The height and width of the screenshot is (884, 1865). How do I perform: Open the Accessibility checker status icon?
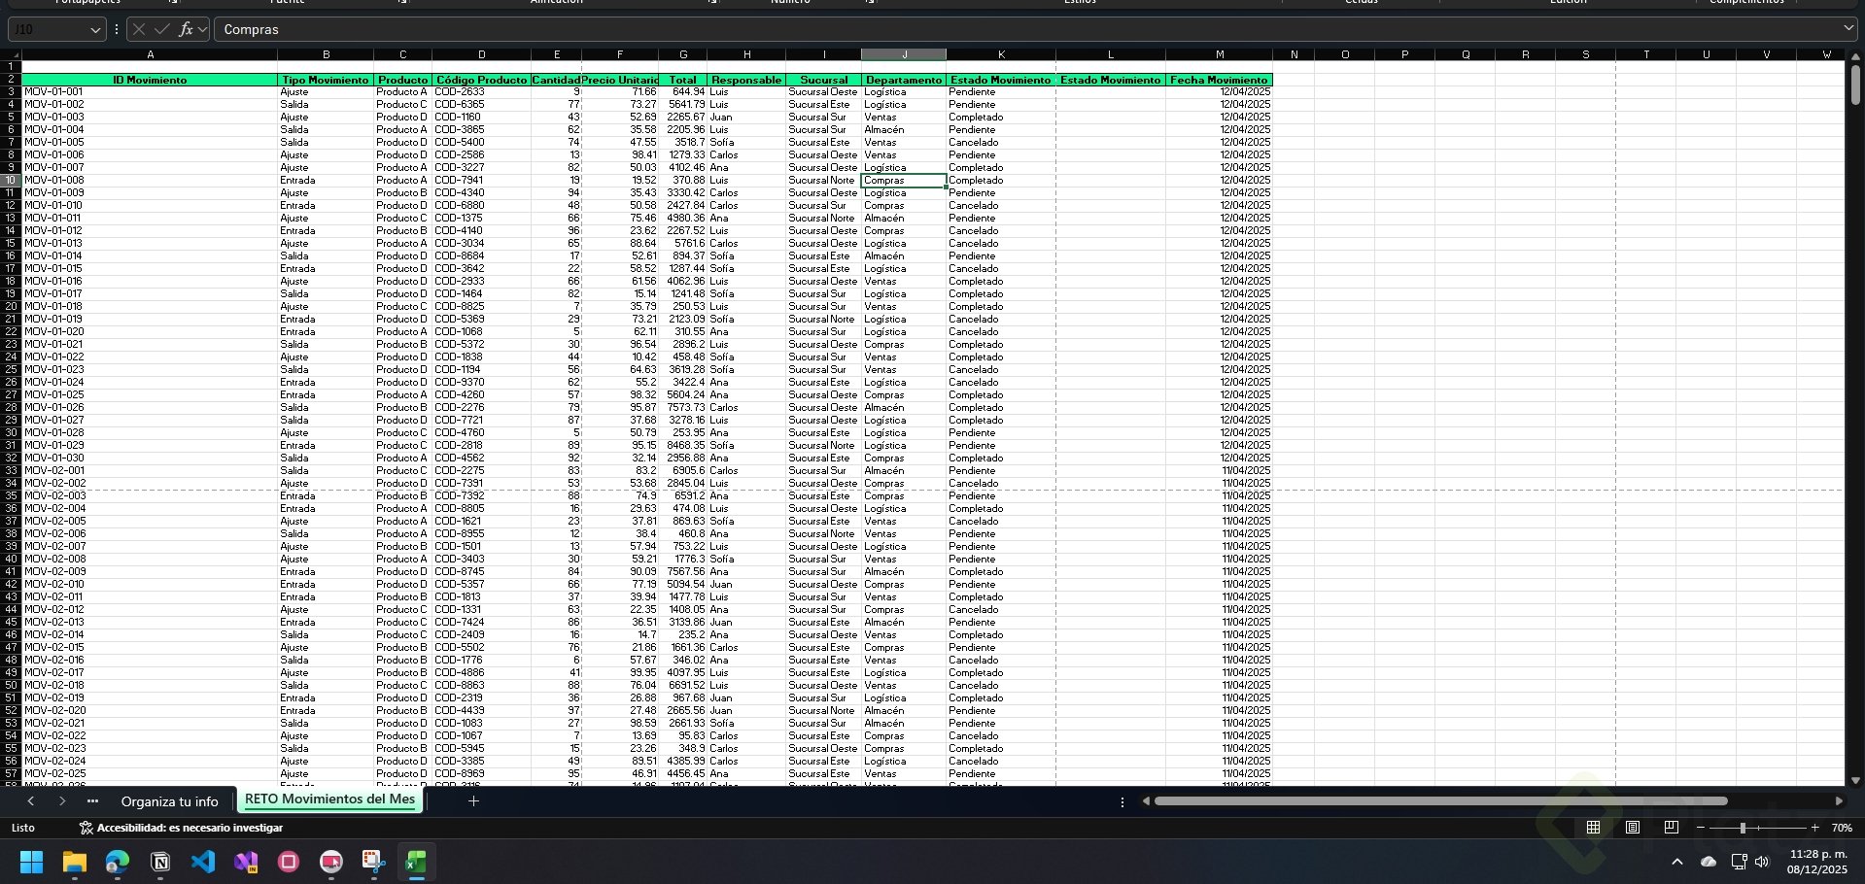tap(86, 828)
